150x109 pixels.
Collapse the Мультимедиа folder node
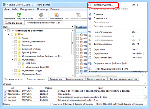(x=12, y=60)
